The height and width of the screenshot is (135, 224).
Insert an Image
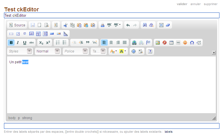158,43
